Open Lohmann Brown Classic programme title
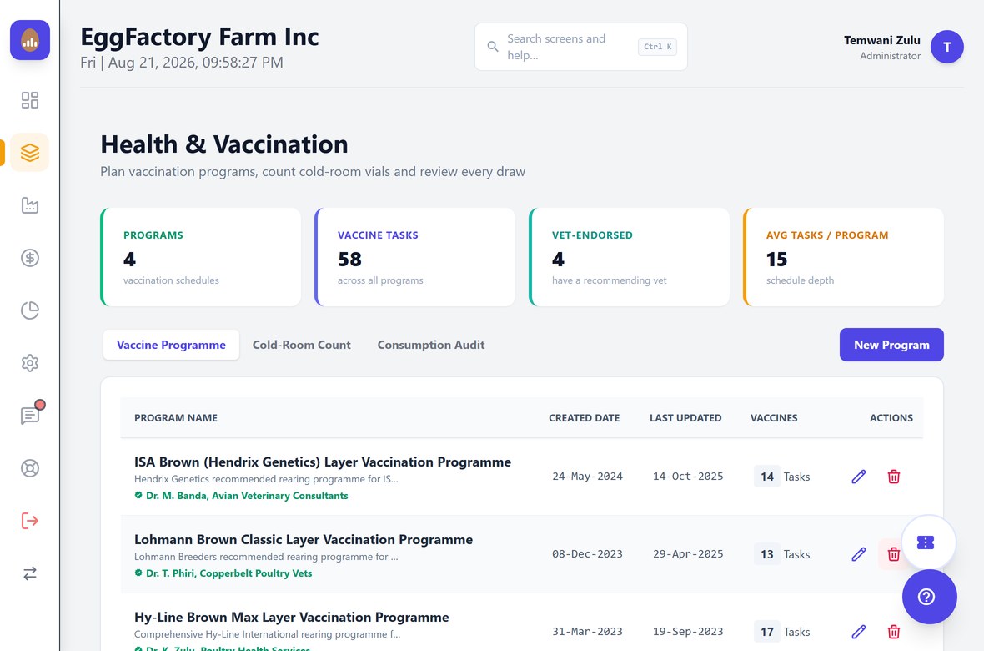The height and width of the screenshot is (651, 984). pyautogui.click(x=304, y=540)
